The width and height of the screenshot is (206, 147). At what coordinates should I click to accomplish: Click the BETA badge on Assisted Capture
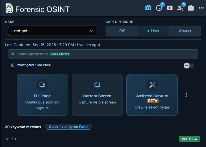click(x=153, y=101)
